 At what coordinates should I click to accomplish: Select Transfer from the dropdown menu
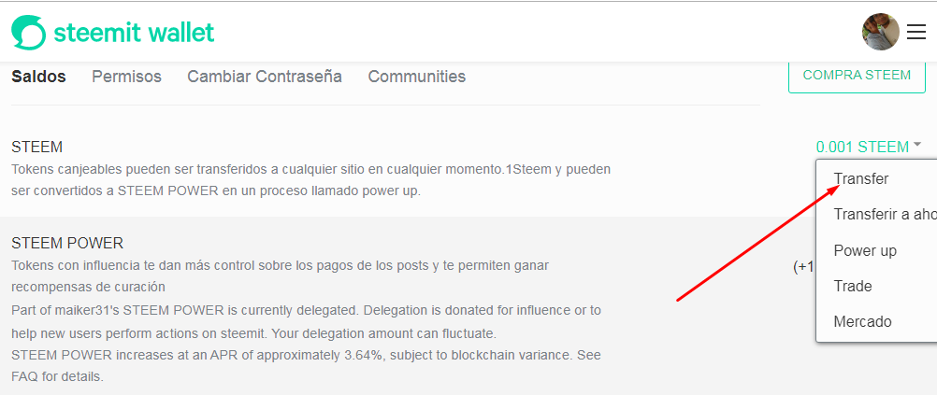[x=861, y=179]
